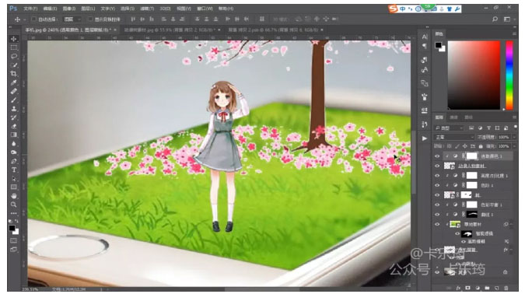Hide the 选取颜色 1 layer
Viewport: 525px width, 294px height.
437,156
